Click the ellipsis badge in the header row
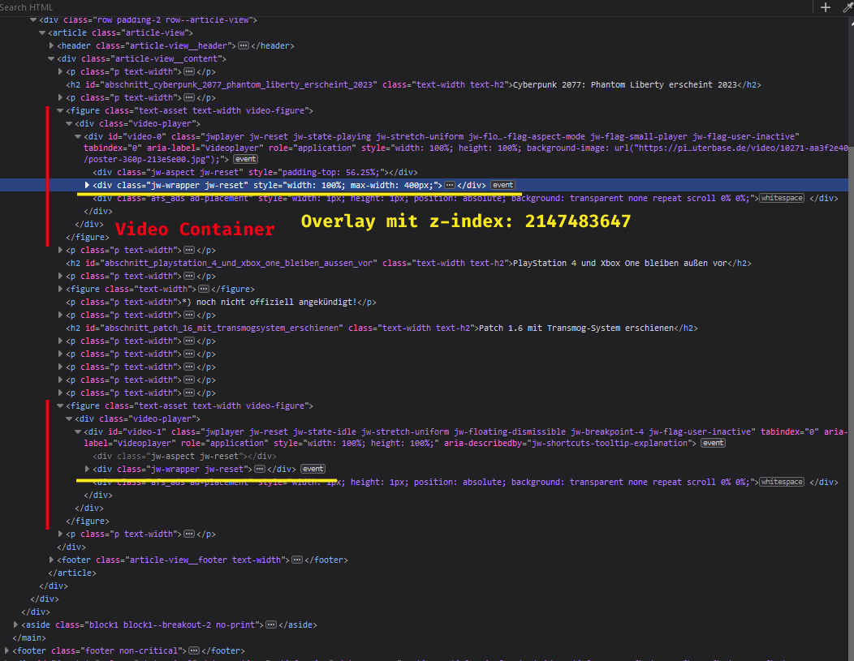Viewport: 854px width, 661px height. pos(244,45)
